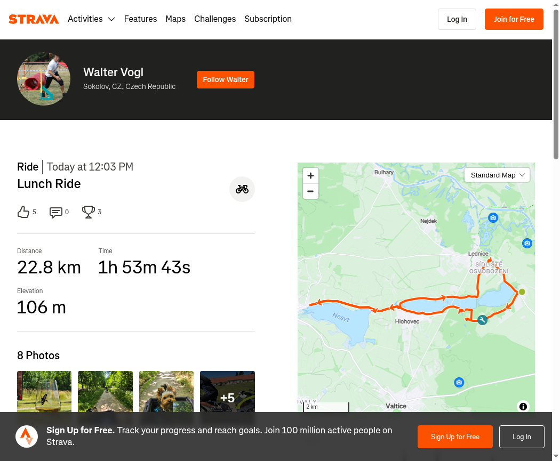Zoom in on the map
Screen dimensions: 560x461
coord(311,175)
